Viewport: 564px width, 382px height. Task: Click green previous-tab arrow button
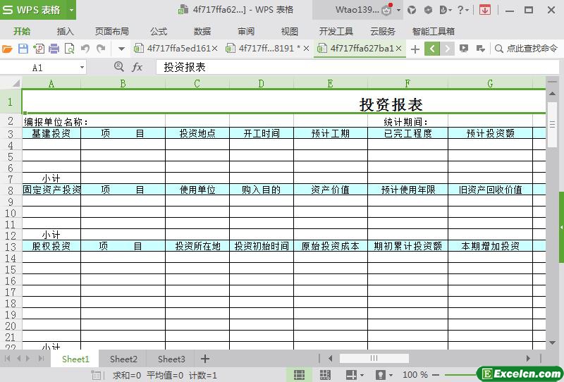(432, 49)
